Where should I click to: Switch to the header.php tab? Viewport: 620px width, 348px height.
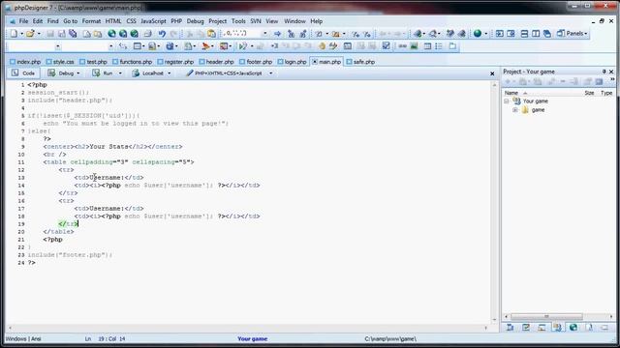(x=217, y=62)
